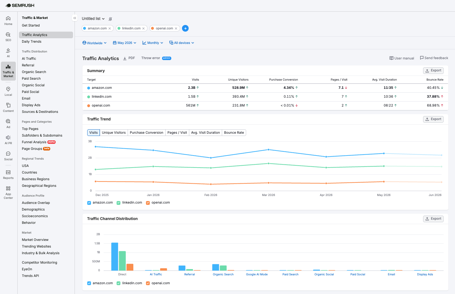Remove openai.com from the list

pos(176,28)
